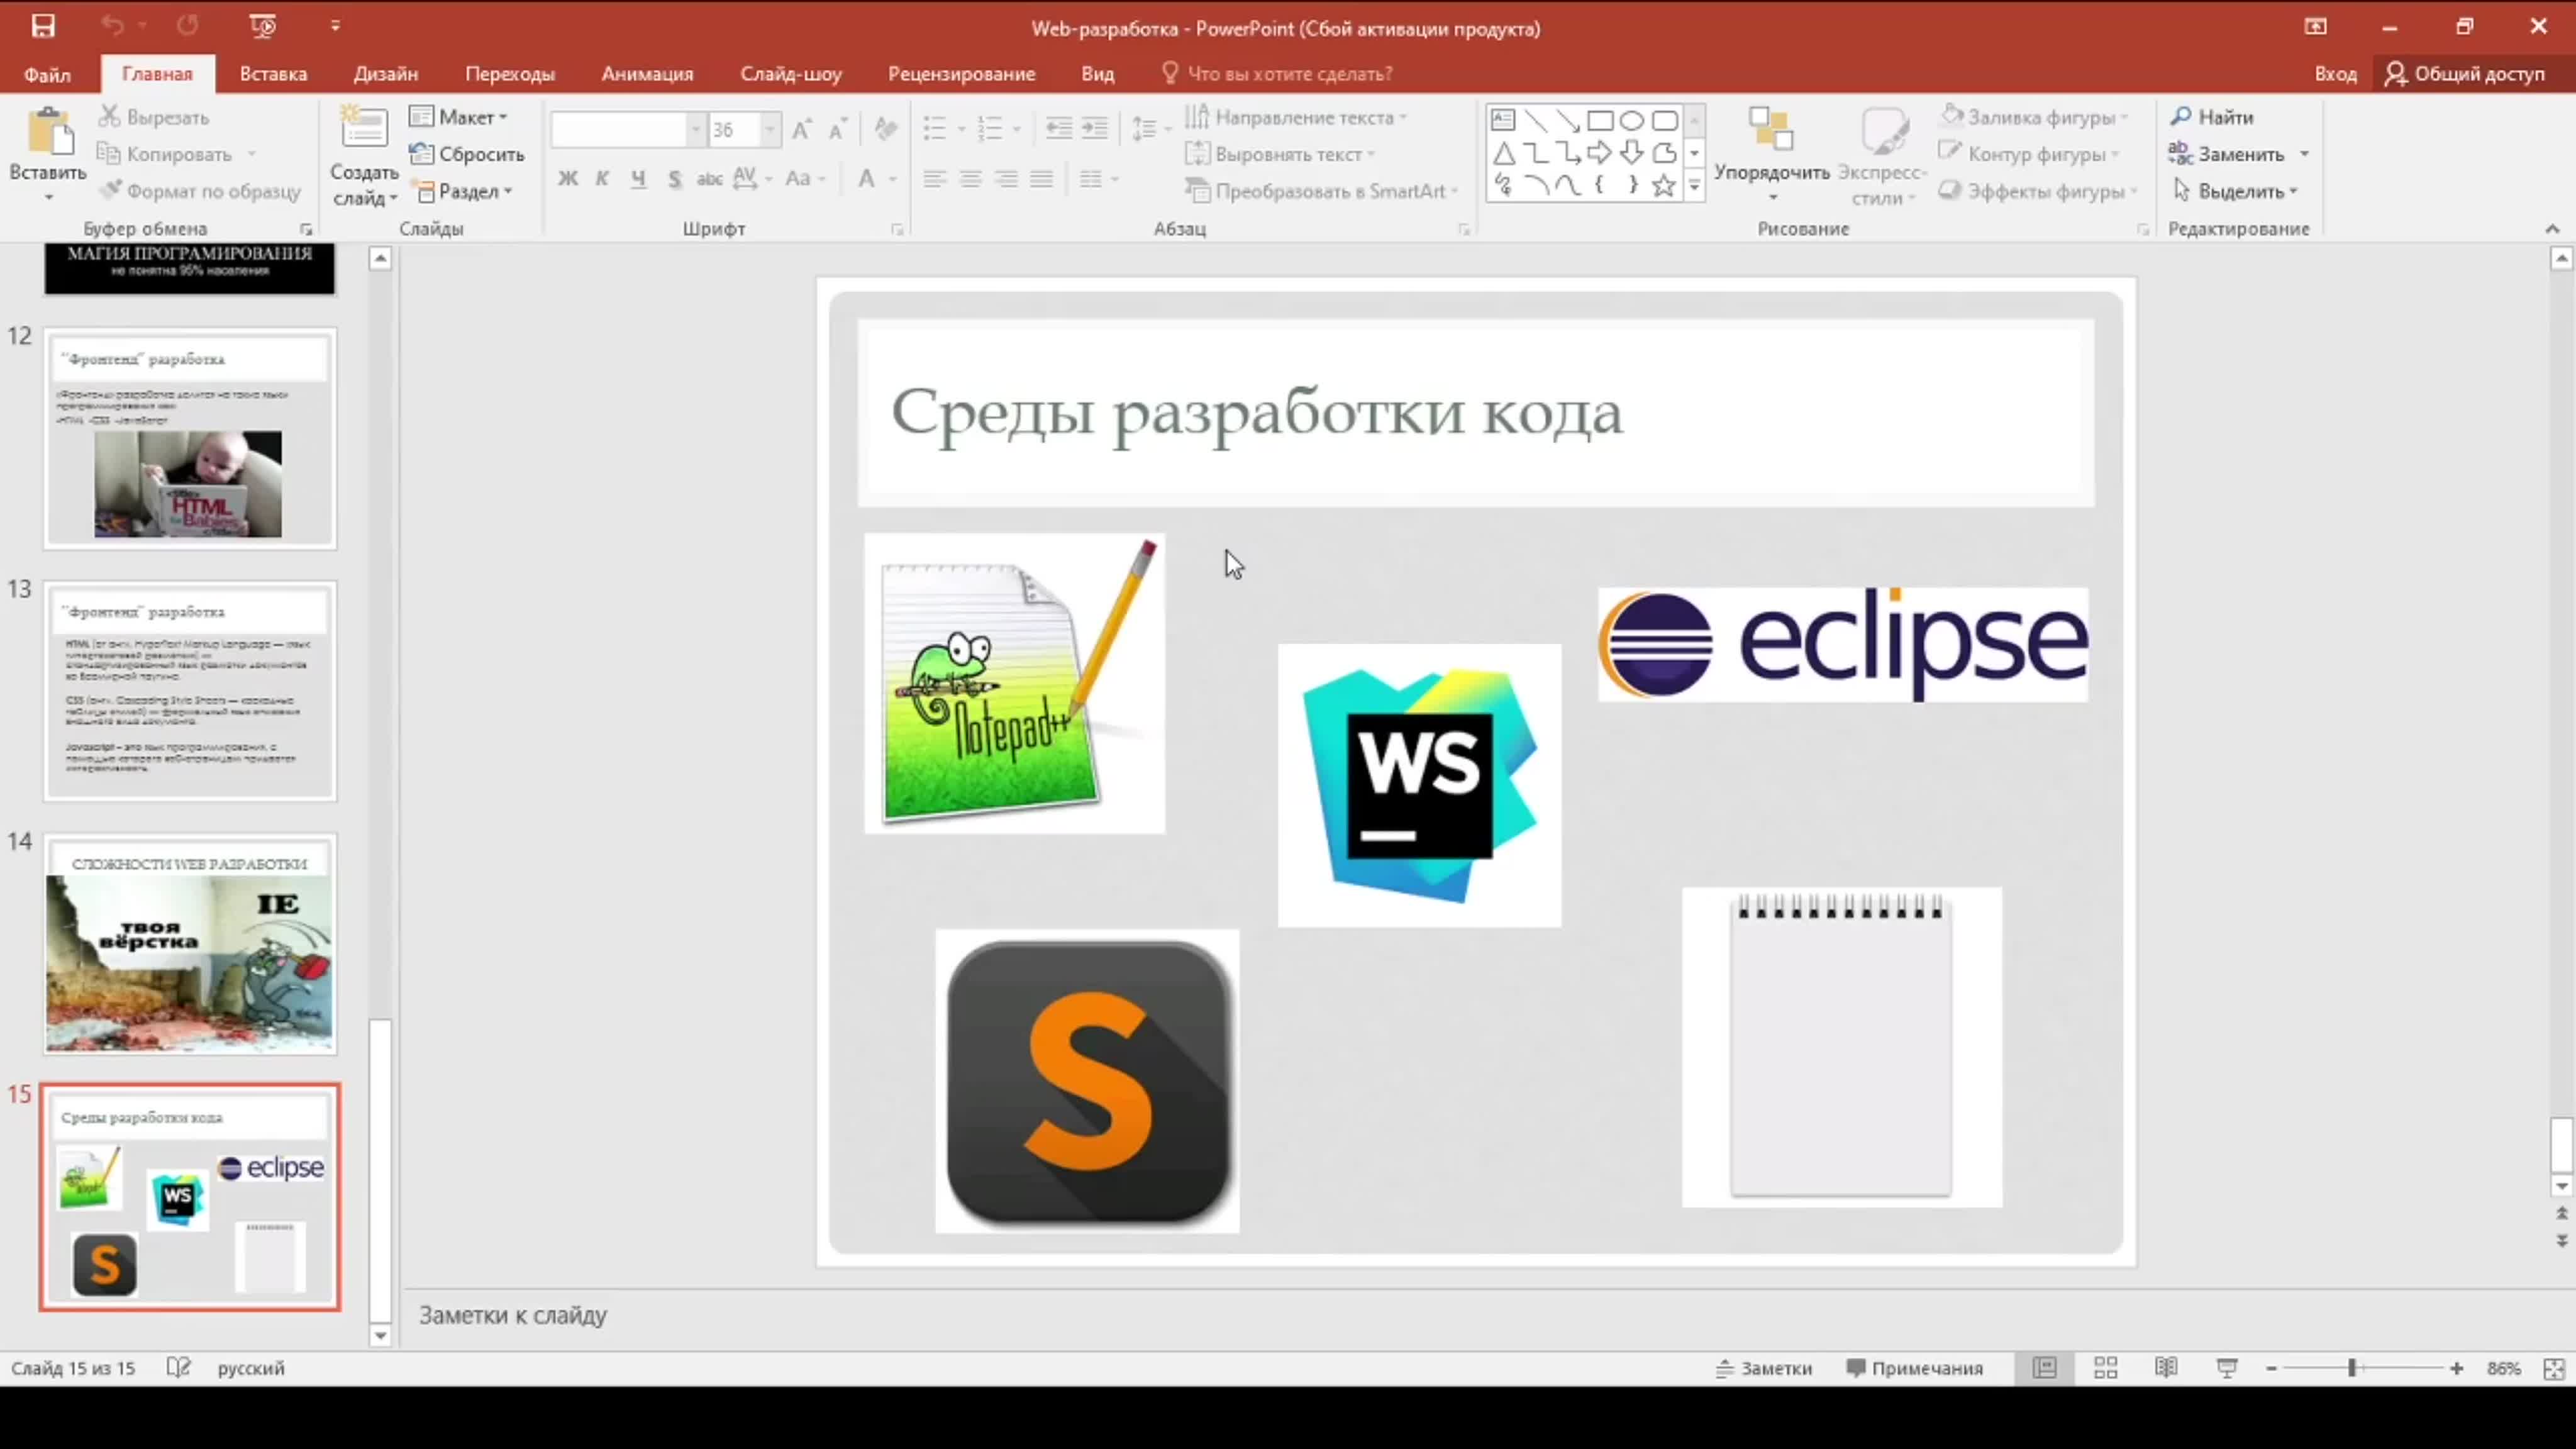Increase font size with the large A icon
This screenshot has height=1449, width=2576.
[x=801, y=129]
